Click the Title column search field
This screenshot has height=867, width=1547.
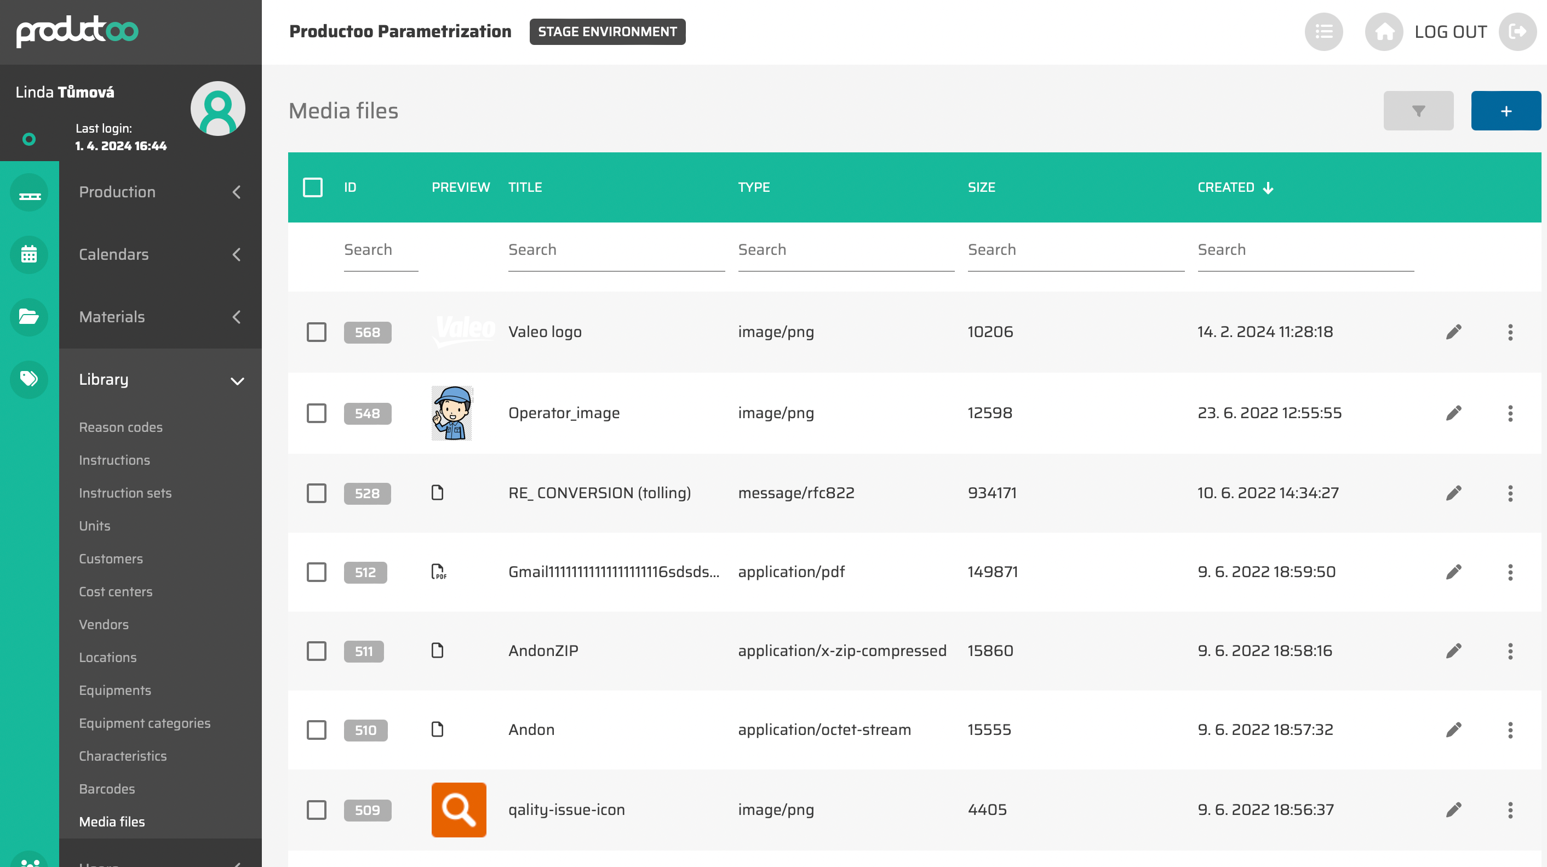[616, 250]
